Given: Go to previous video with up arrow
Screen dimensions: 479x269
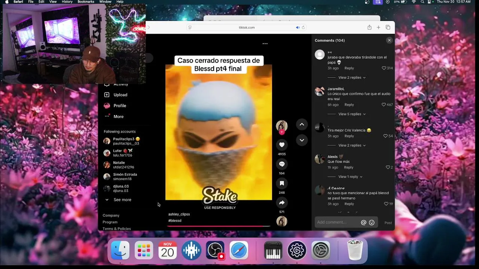Looking at the screenshot, I should click(x=302, y=124).
